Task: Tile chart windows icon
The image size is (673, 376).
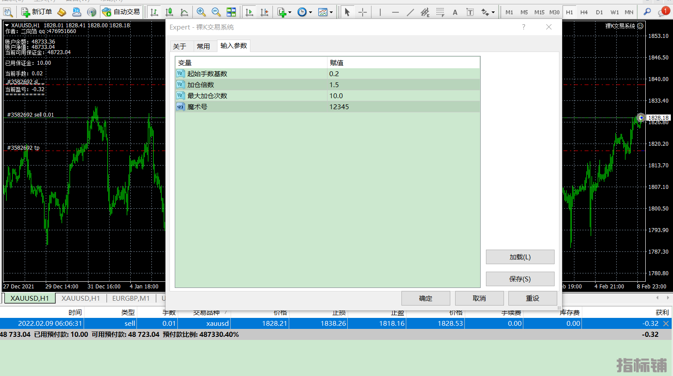Action: pyautogui.click(x=231, y=12)
